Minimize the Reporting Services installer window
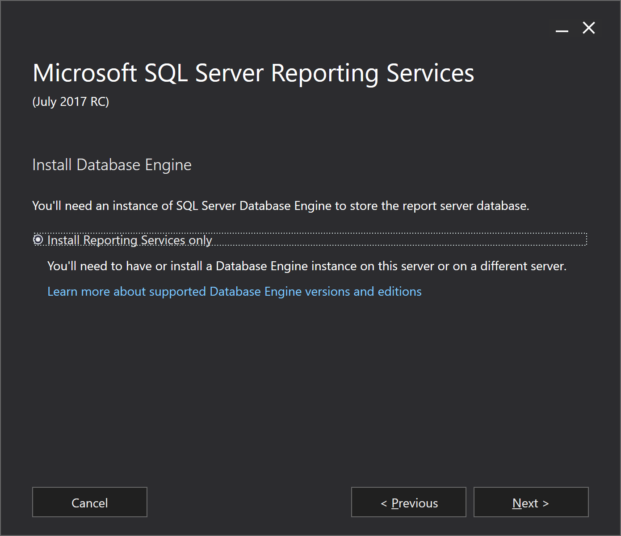 pos(562,29)
